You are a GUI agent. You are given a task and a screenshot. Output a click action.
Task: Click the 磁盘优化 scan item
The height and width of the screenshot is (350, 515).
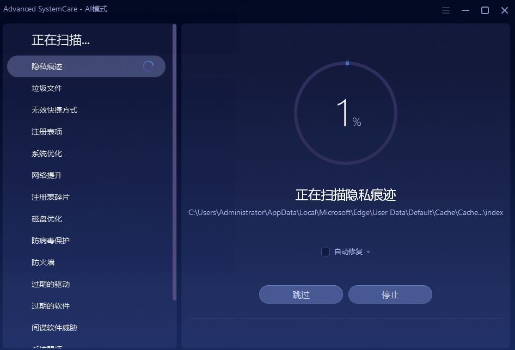(x=47, y=219)
